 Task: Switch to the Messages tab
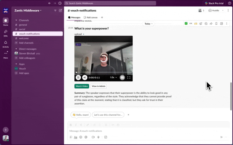(74, 18)
